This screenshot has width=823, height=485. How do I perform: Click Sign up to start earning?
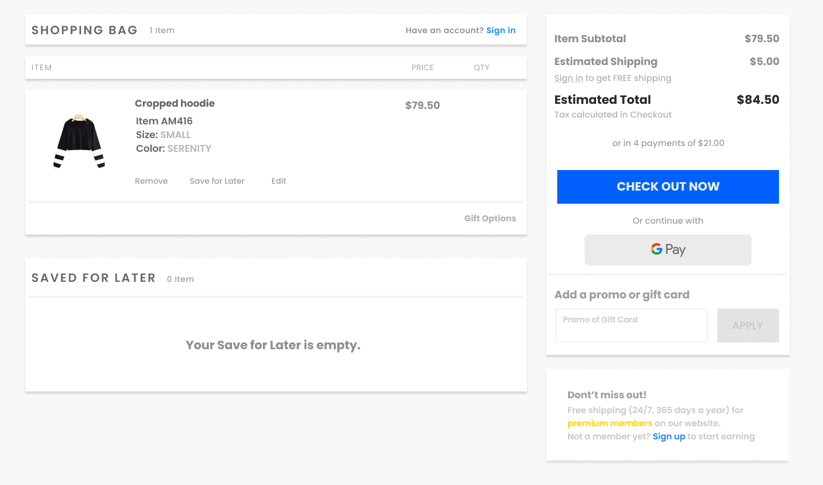pos(669,436)
